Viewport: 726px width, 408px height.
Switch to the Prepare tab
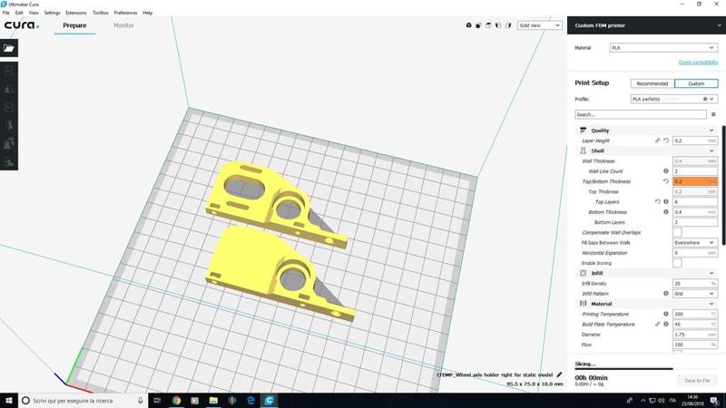[x=74, y=25]
